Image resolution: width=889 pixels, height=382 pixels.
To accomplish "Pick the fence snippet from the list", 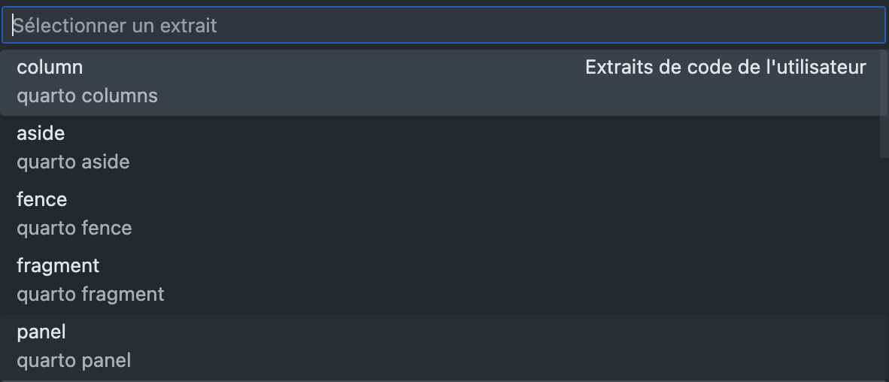I will pyautogui.click(x=42, y=200).
